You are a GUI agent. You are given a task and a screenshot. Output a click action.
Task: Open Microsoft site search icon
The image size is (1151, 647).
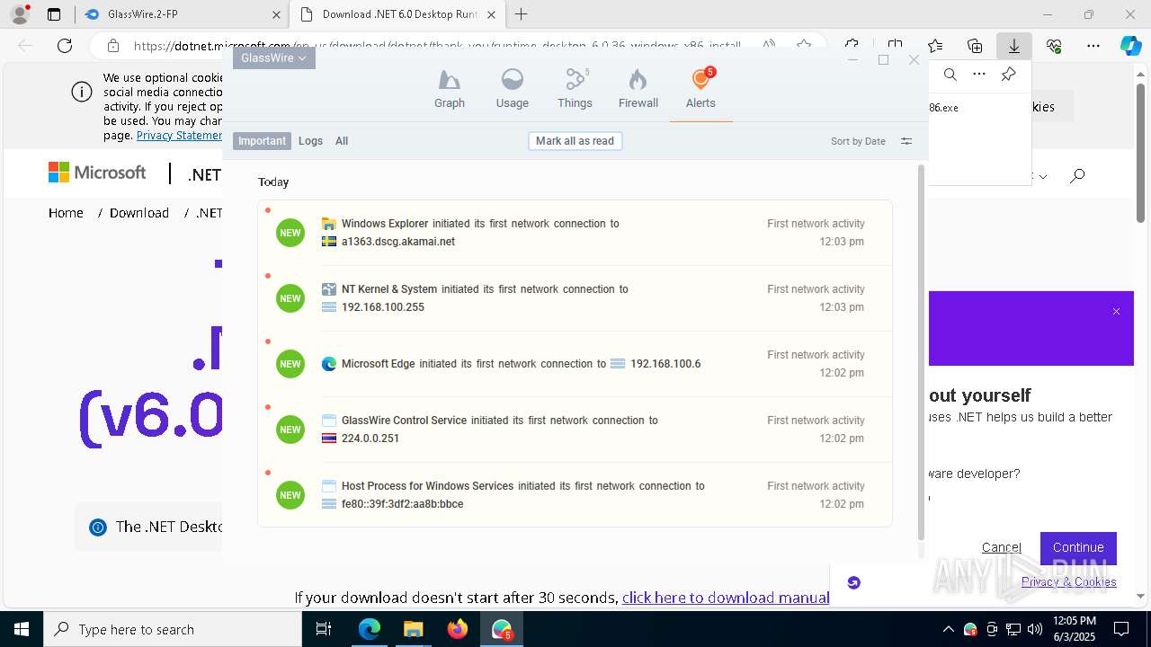(x=1077, y=176)
